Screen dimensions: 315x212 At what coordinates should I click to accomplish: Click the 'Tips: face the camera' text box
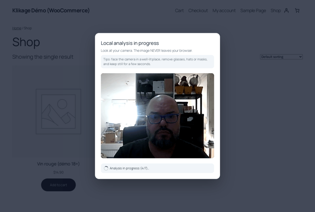[x=158, y=62]
